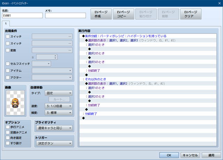Close the イベントエディター window
Viewport: 223px width, 160px height.
[220, 3]
